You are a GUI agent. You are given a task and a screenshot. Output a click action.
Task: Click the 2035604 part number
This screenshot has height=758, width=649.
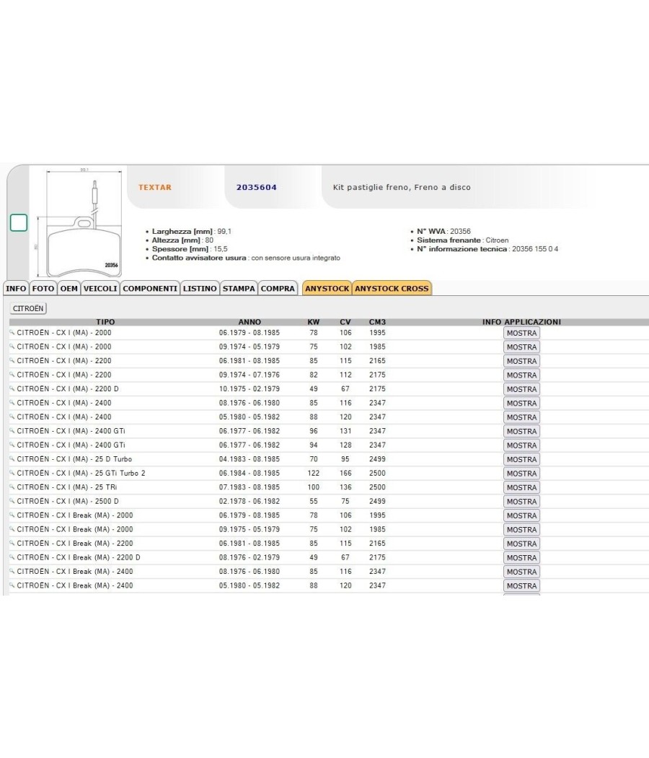[x=257, y=187]
